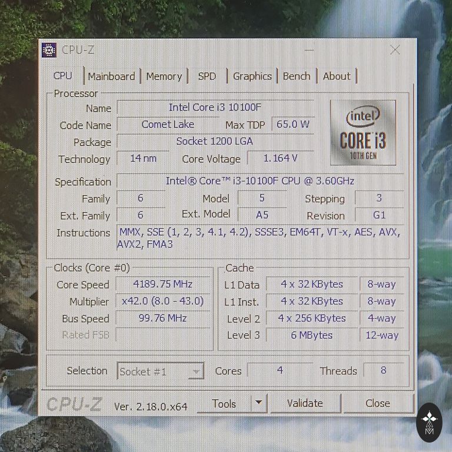452x452 pixels.
Task: Click the Core Voltage value box
Action: click(x=280, y=158)
